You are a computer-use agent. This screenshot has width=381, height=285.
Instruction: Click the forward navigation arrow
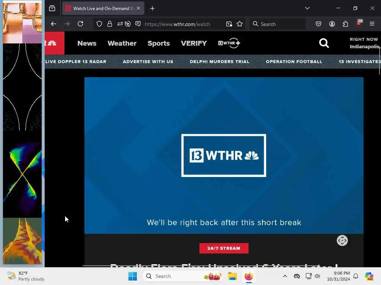tap(67, 24)
